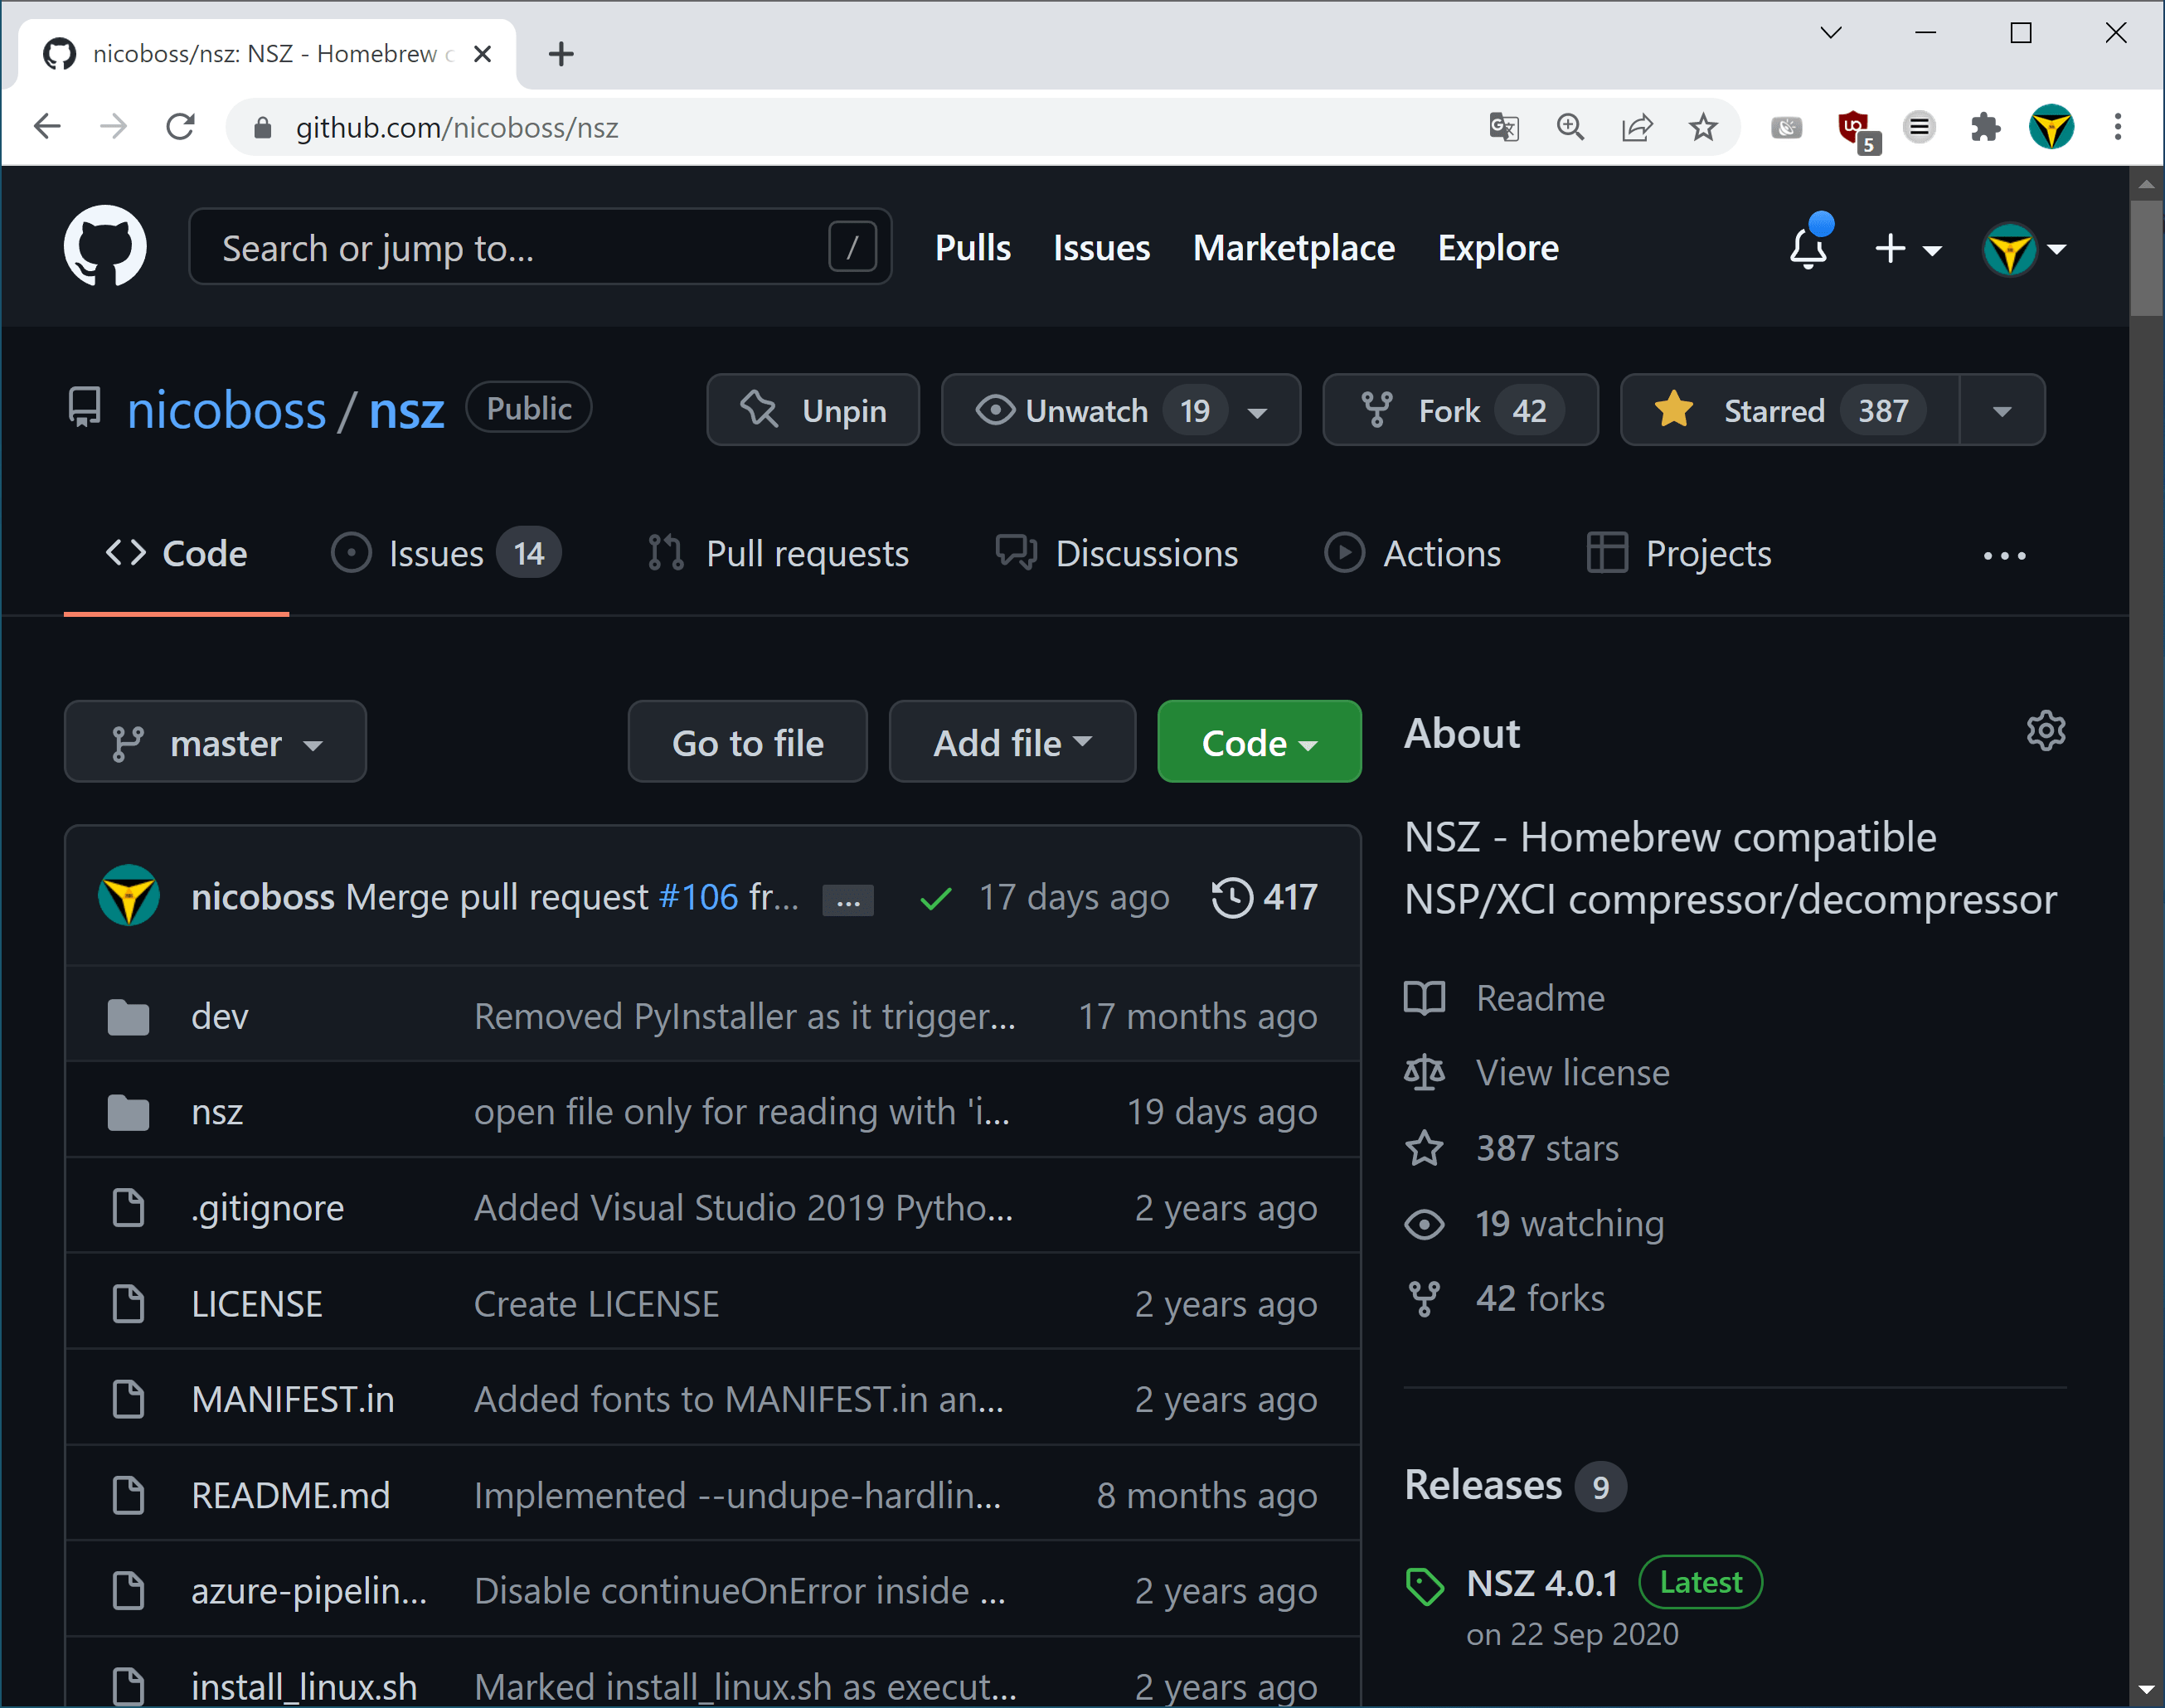View commit history clock icon 417
The height and width of the screenshot is (1708, 2165).
tap(1264, 897)
